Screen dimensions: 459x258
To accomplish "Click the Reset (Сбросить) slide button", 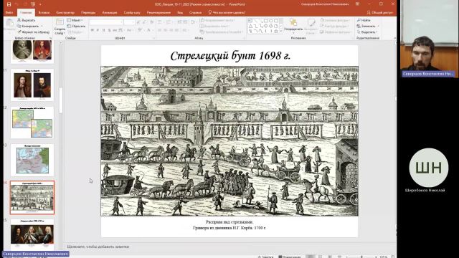I will coord(76,26).
